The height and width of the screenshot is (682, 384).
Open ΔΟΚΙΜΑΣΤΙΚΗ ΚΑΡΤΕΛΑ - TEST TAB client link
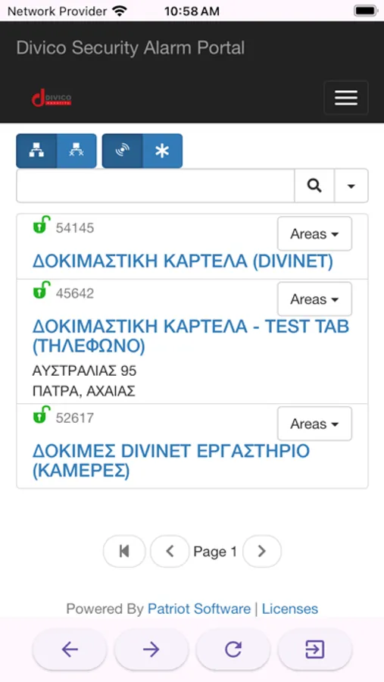tap(190, 336)
